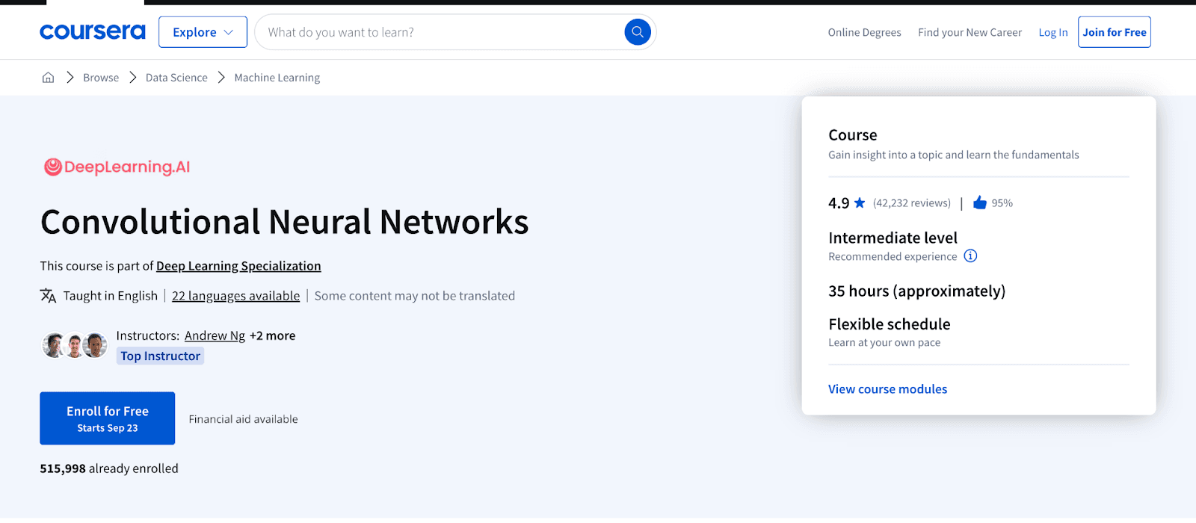Image resolution: width=1196 pixels, height=523 pixels.
Task: Click the 515,998 already enrolled text
Action: [x=109, y=468]
